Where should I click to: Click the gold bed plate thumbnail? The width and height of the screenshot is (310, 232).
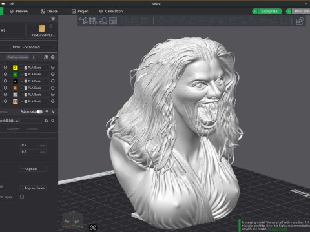coord(42,28)
